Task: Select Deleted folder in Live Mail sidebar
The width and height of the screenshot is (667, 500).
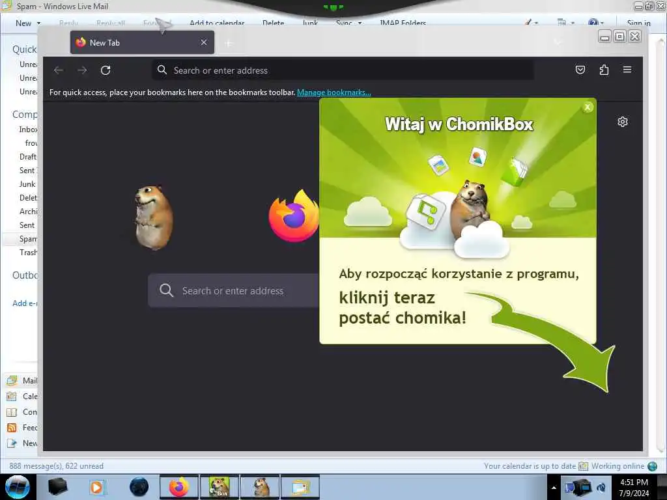Action: coord(28,198)
